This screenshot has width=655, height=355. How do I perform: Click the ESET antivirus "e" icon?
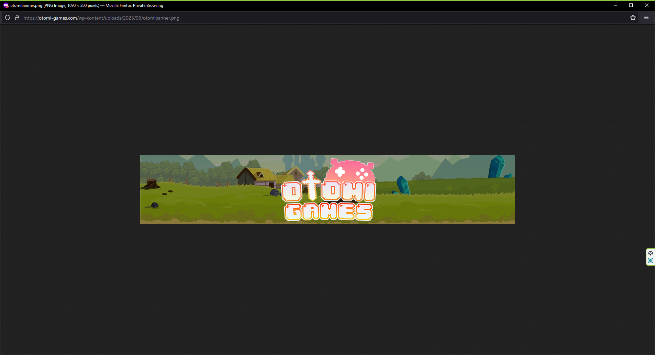point(650,260)
